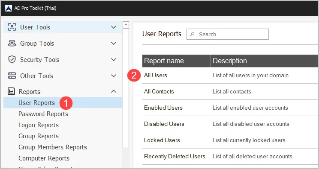The image size is (319, 169).
Task: Click description 'List all currently locked users'
Action: [249, 140]
